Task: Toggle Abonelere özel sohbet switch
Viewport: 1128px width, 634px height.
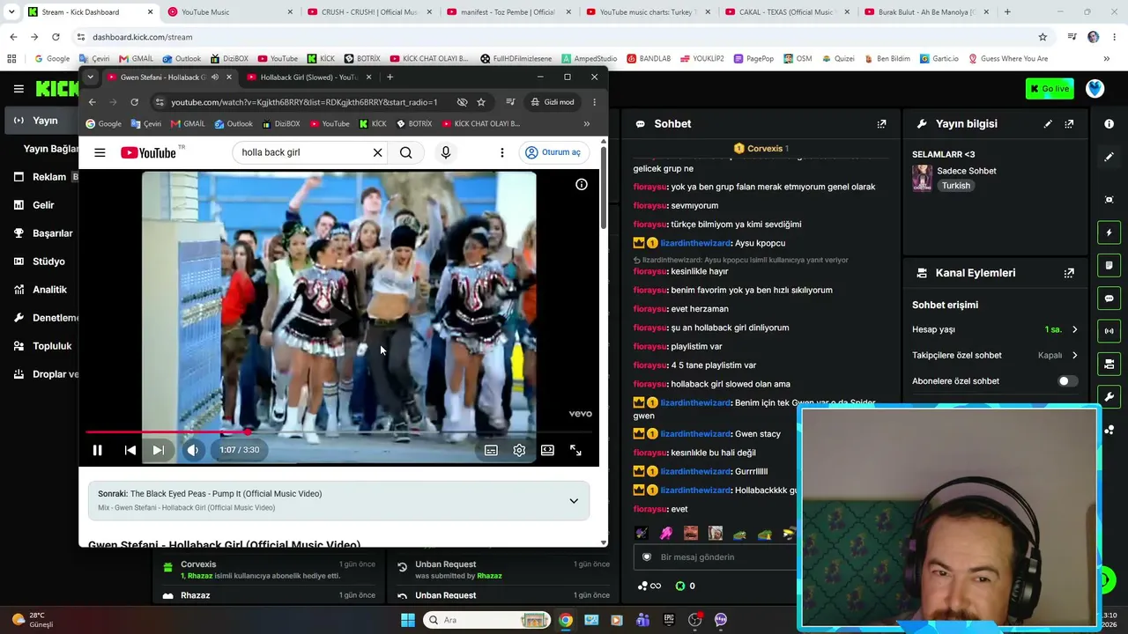Action: [1066, 381]
